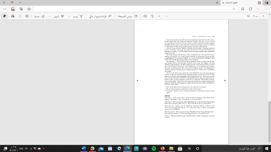Viewport: 271px width, 152px height.
Task: Open browser settings and more menu
Action: click(x=5, y=9)
